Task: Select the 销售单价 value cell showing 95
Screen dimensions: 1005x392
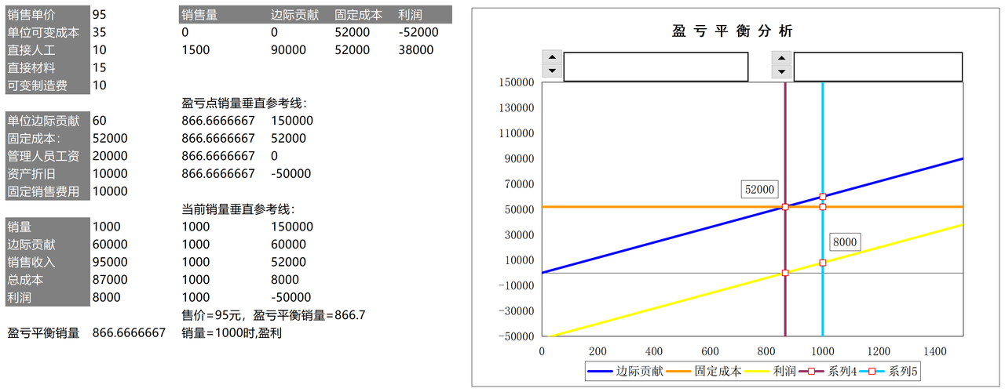Action: tap(100, 15)
